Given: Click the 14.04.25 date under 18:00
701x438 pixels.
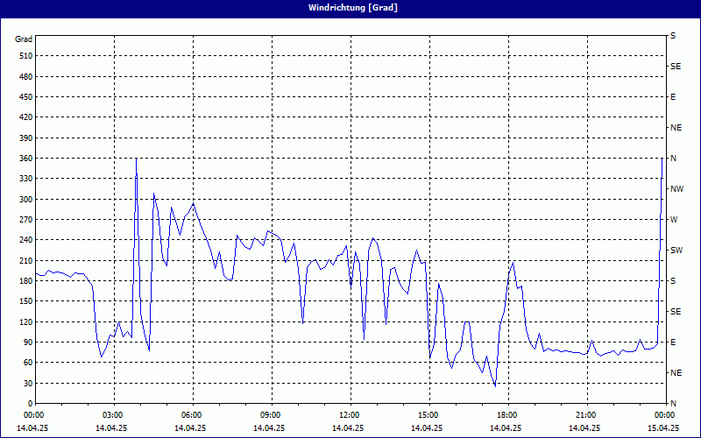Looking at the screenshot, I should (506, 427).
